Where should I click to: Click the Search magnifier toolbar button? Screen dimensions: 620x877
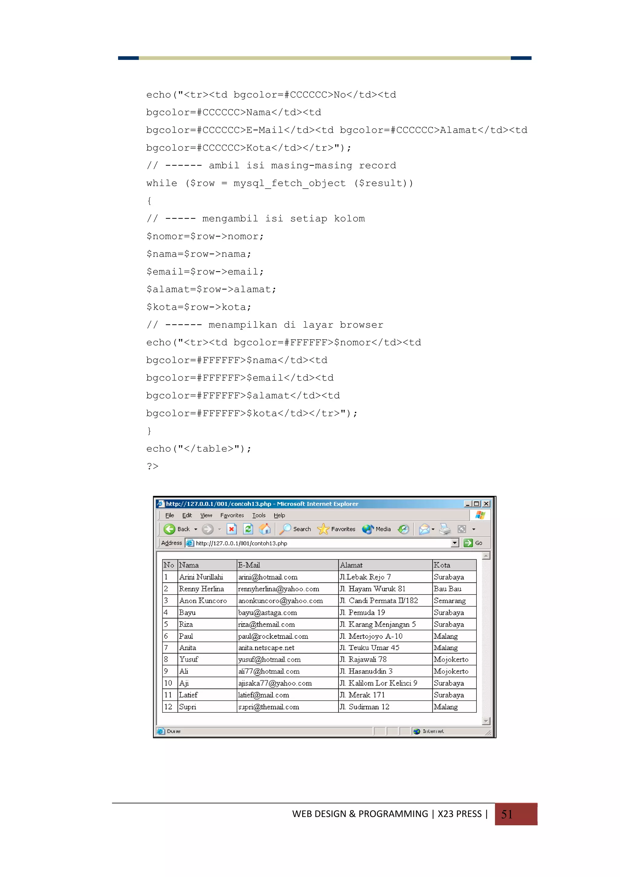(x=295, y=529)
